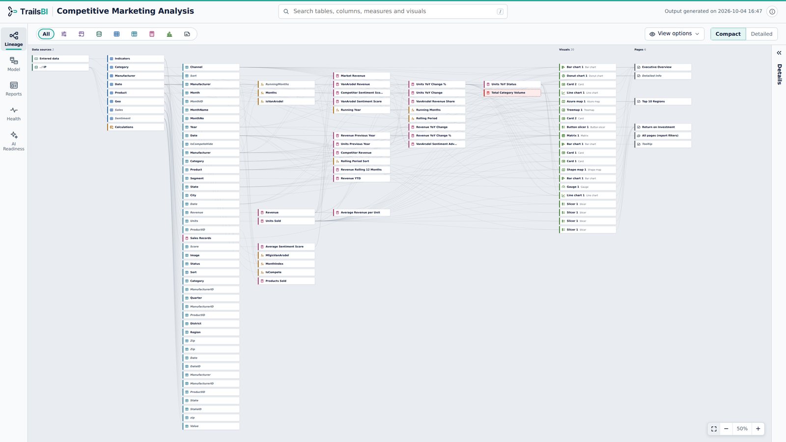The height and width of the screenshot is (442, 786).
Task: Switch to Compact view mode
Action: 728,34
